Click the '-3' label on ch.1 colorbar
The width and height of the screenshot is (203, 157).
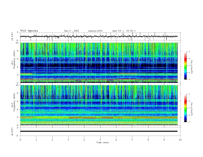tap(189, 52)
